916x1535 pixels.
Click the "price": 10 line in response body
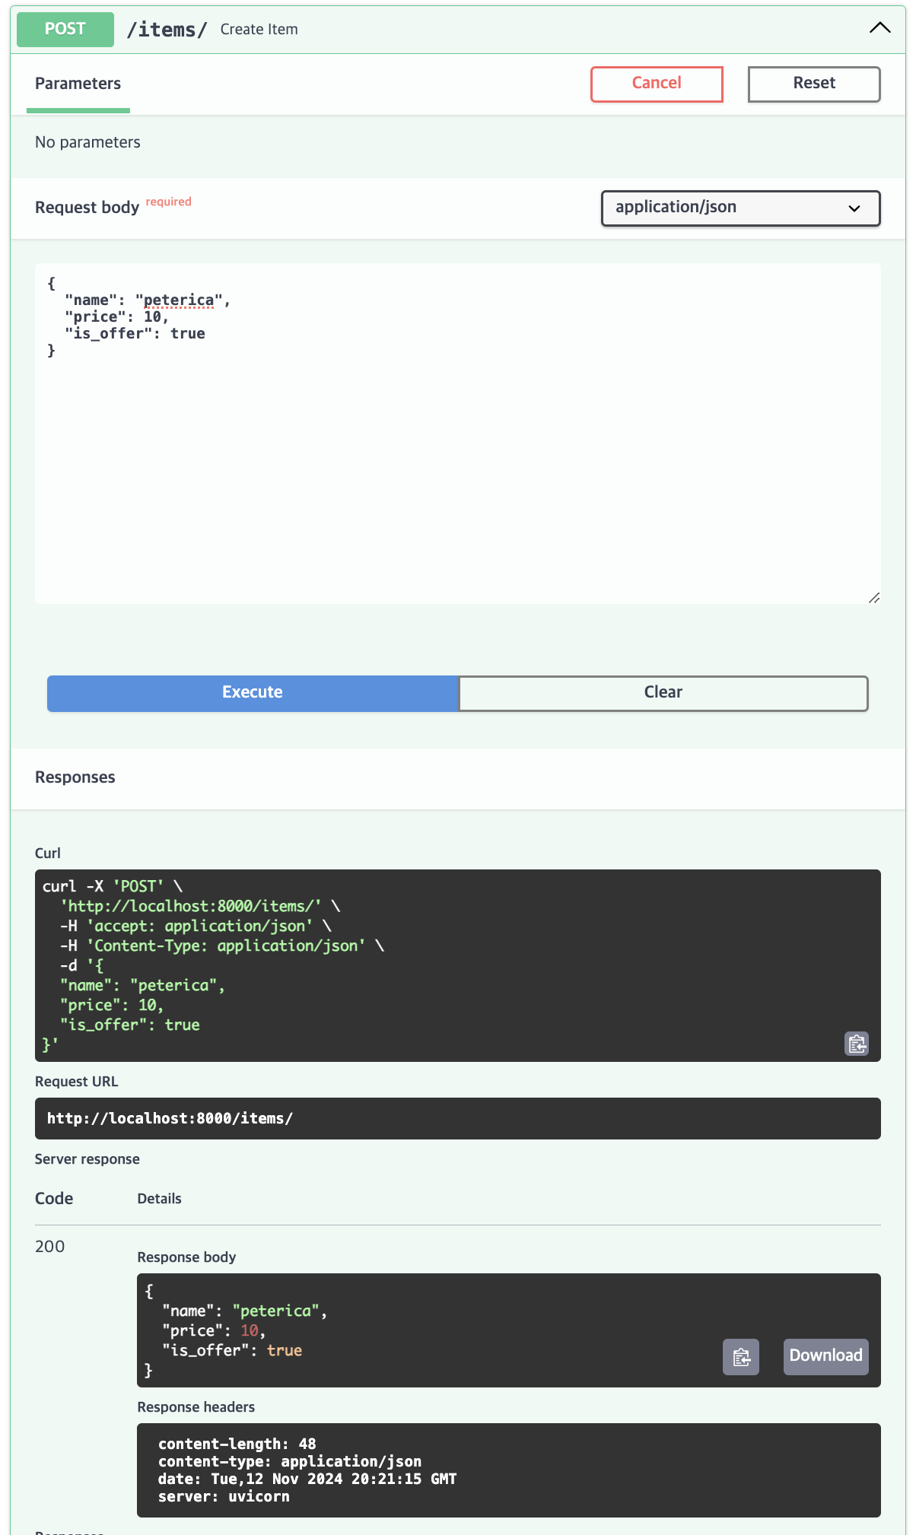point(214,1330)
